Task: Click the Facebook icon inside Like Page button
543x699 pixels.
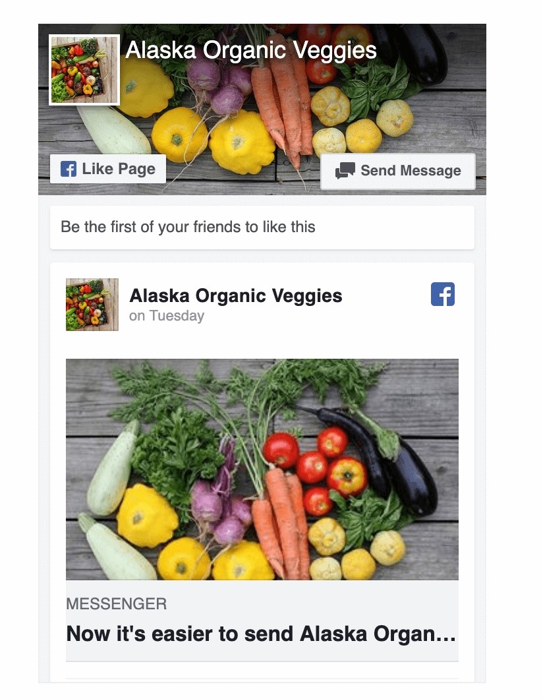Action: [x=69, y=169]
